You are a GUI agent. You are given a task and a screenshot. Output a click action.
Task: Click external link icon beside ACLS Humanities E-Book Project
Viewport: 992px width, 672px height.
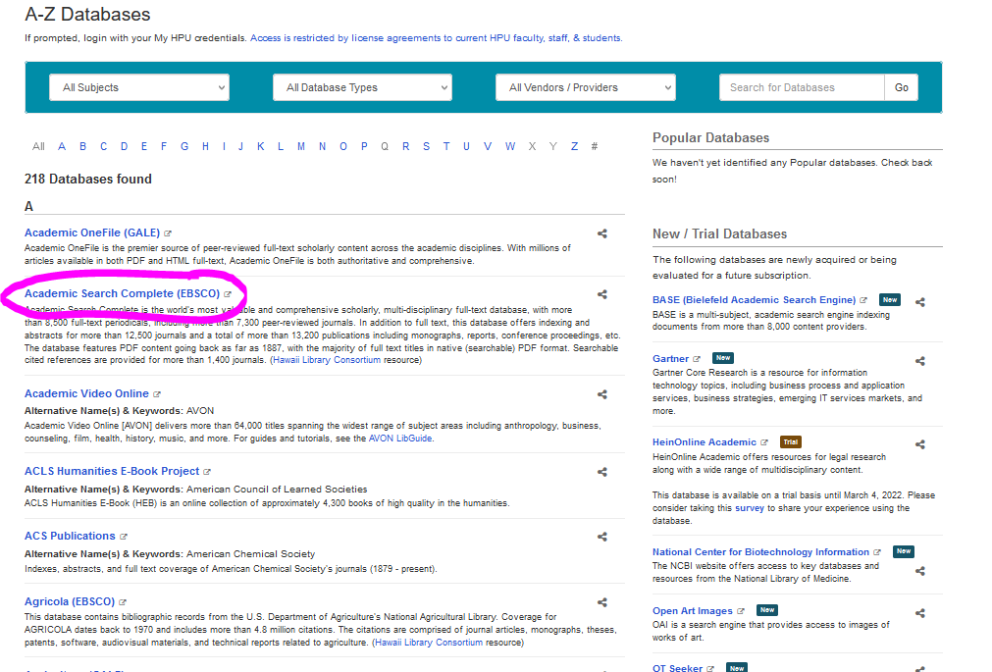tap(207, 472)
